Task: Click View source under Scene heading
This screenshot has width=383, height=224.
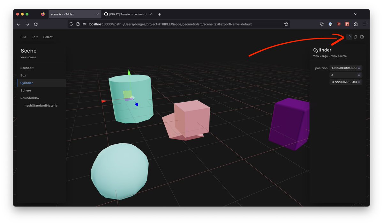Action: pos(28,57)
